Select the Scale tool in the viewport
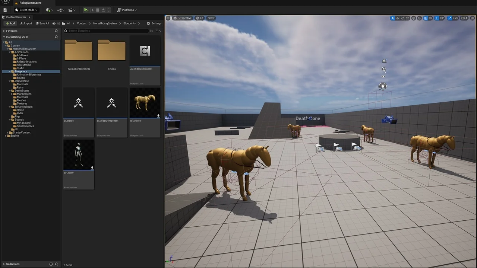This screenshot has width=477, height=268. coord(407,18)
